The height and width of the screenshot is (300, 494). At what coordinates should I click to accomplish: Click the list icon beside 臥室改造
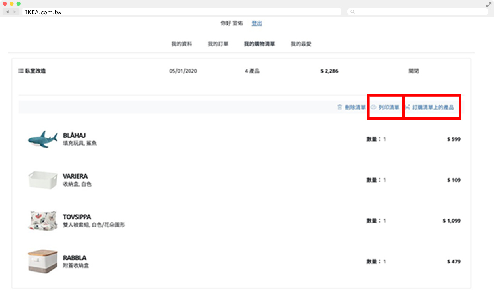21,71
